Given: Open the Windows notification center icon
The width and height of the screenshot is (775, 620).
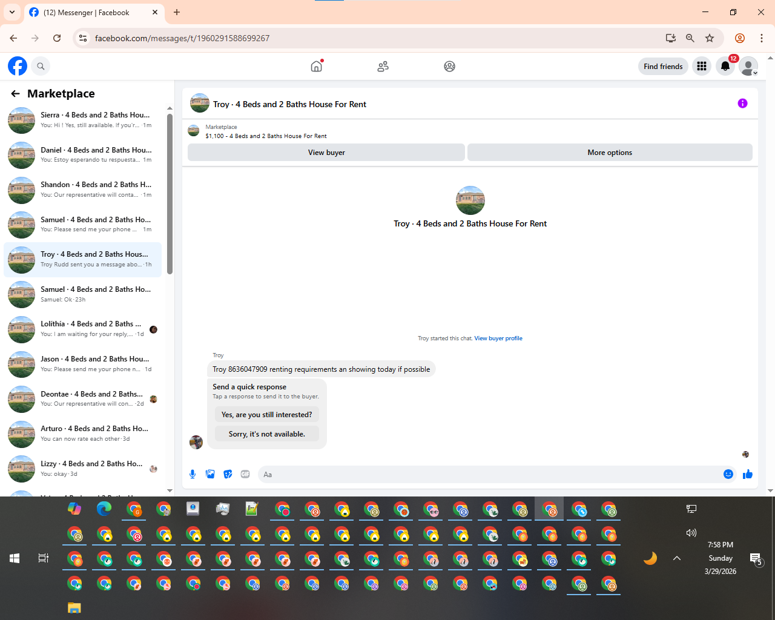Looking at the screenshot, I should pos(756,558).
